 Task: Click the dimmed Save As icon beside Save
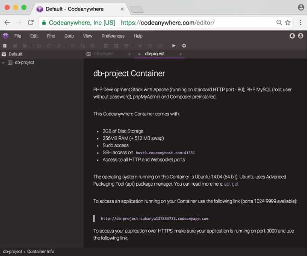click(x=25, y=46)
